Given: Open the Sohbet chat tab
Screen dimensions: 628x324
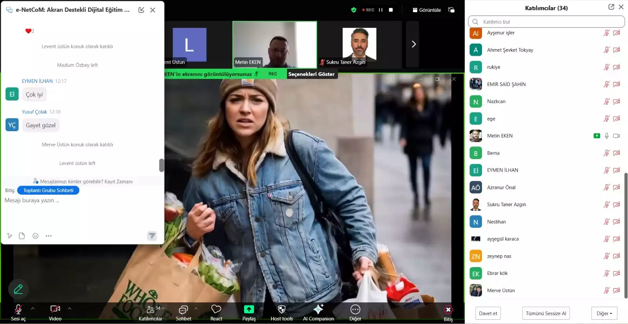Looking at the screenshot, I should point(183,313).
